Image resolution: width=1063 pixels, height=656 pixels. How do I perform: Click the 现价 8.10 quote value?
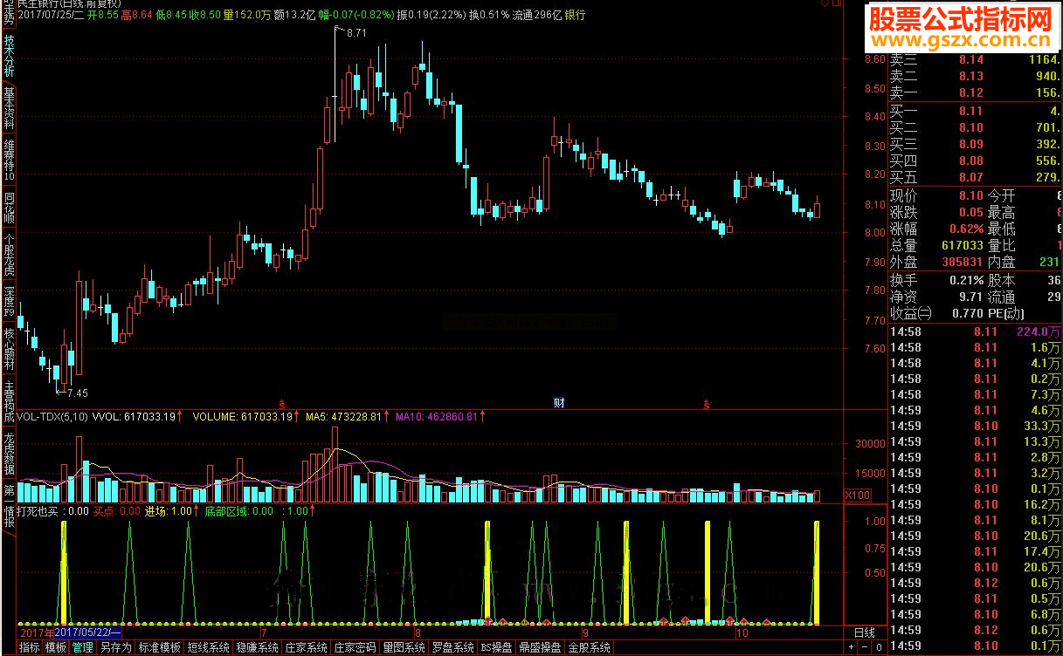[970, 196]
